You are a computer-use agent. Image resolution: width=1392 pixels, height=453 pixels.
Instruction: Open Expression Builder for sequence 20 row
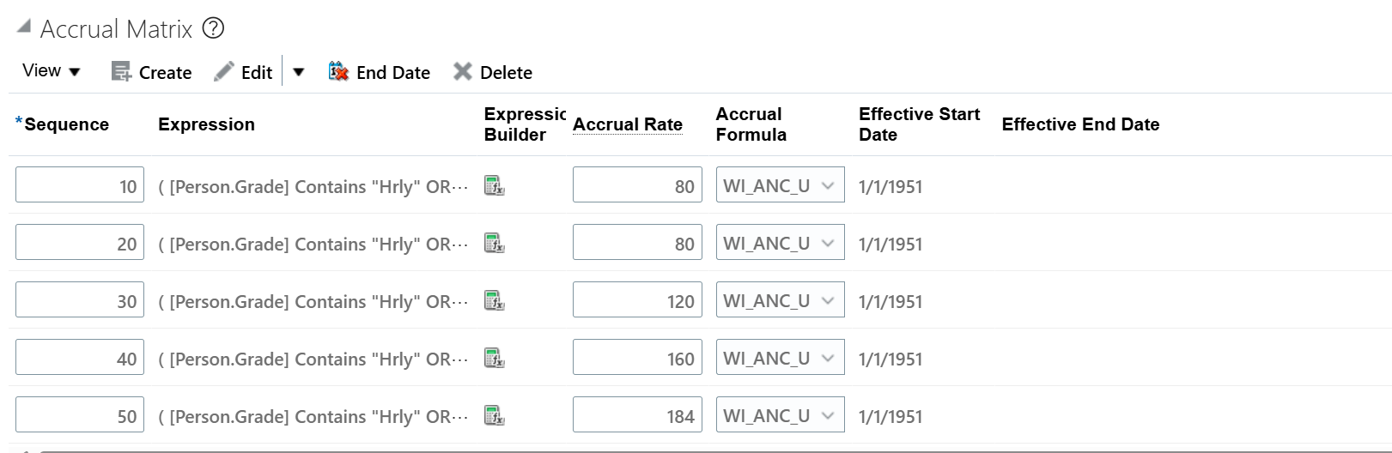(x=495, y=243)
